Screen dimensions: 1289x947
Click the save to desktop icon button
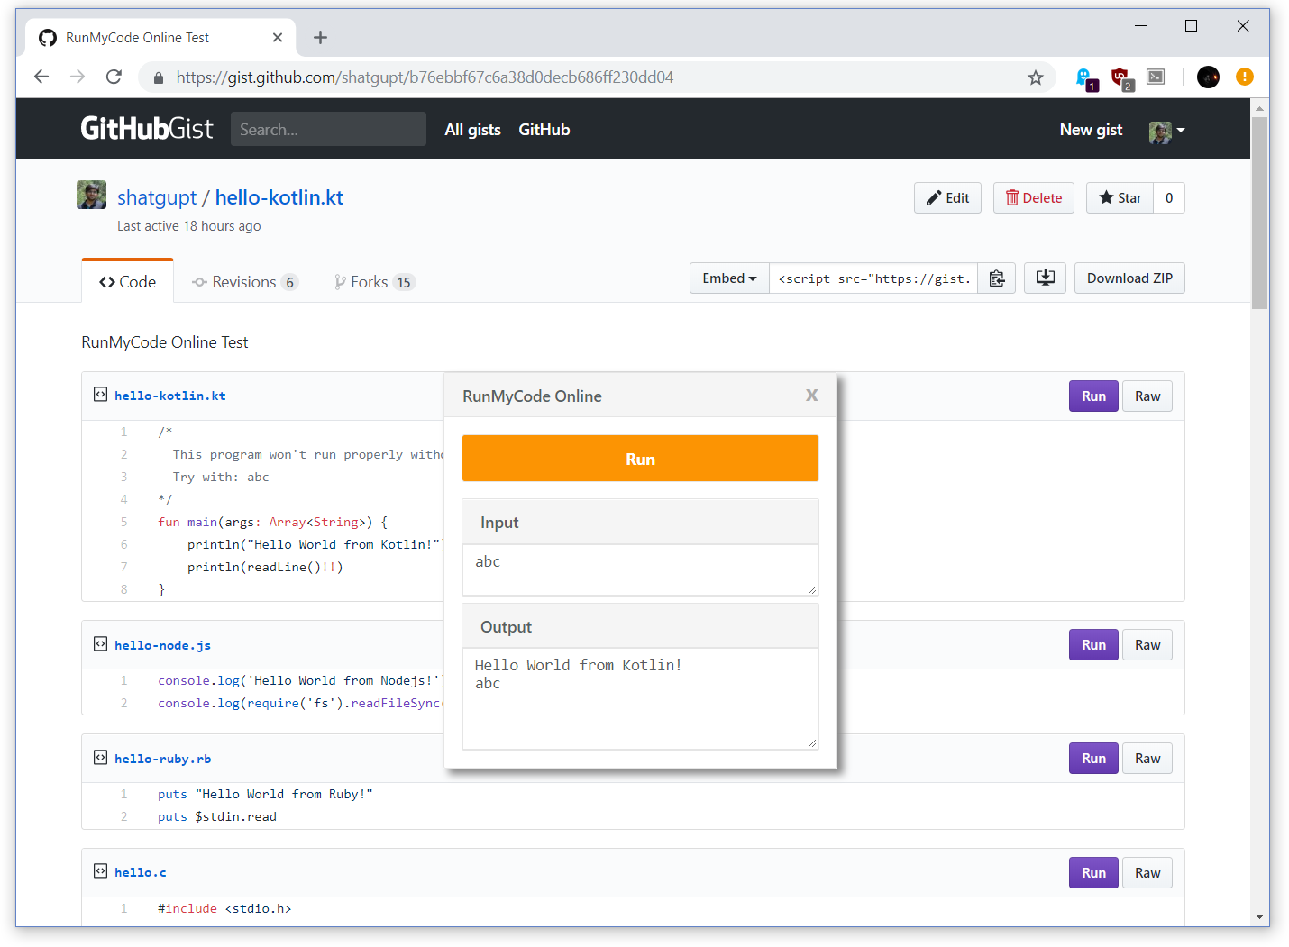(x=1046, y=278)
